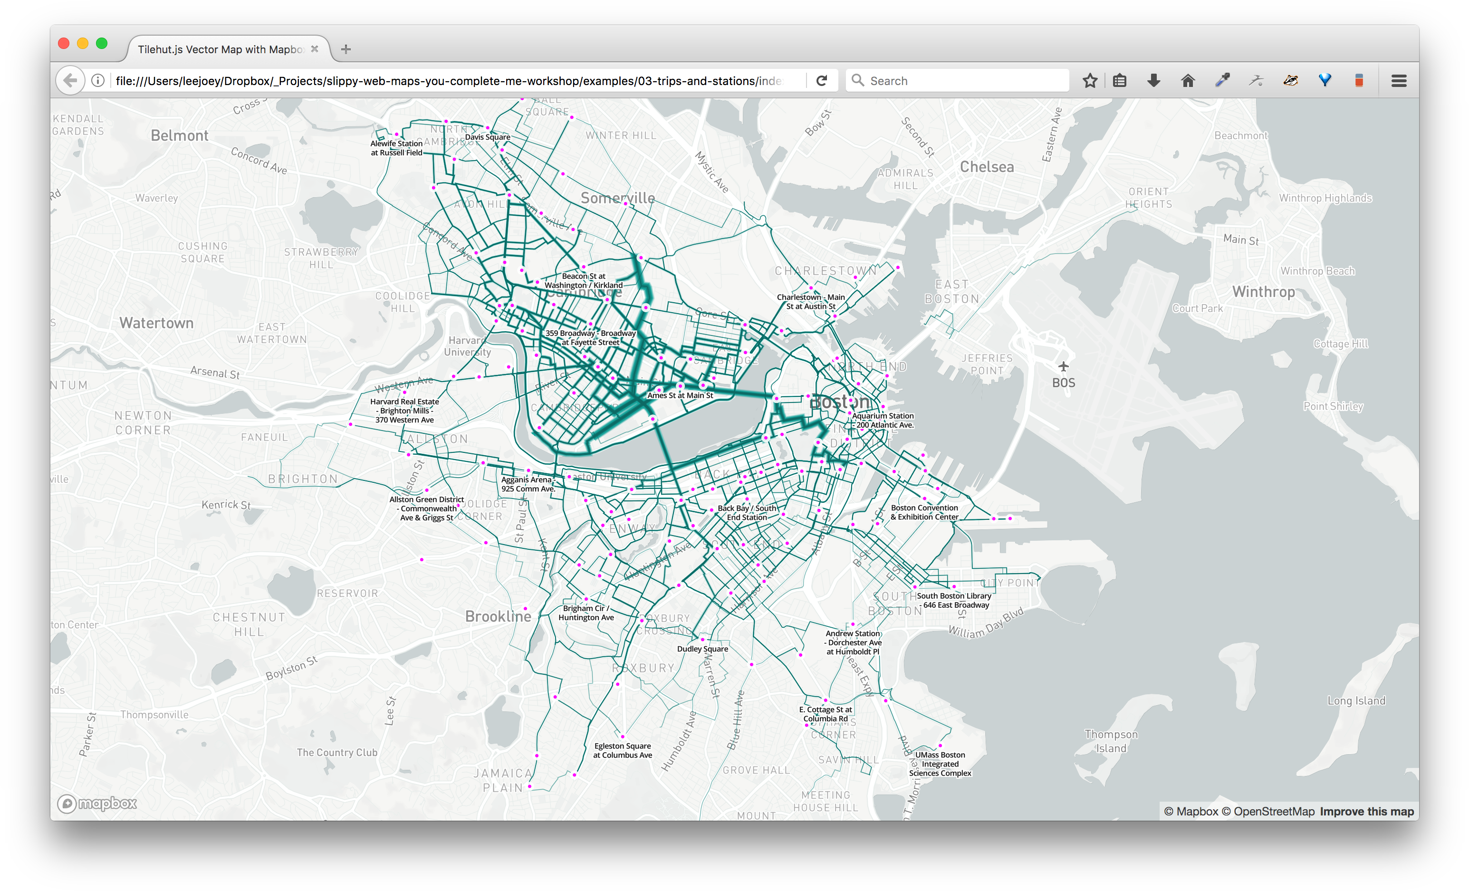Viewport: 1469px width, 891px height.
Task: Open a new tab
Action: 346,49
